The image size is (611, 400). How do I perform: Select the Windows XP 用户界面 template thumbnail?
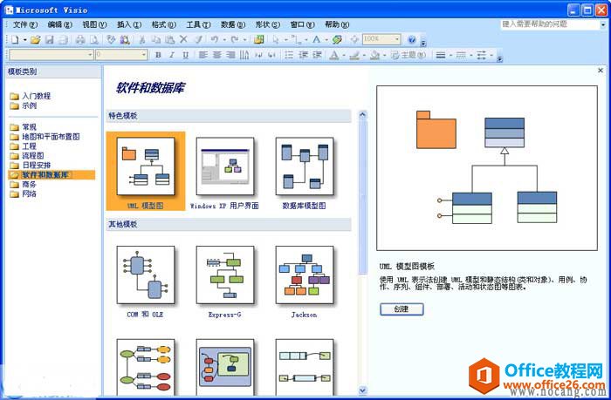pyautogui.click(x=225, y=166)
